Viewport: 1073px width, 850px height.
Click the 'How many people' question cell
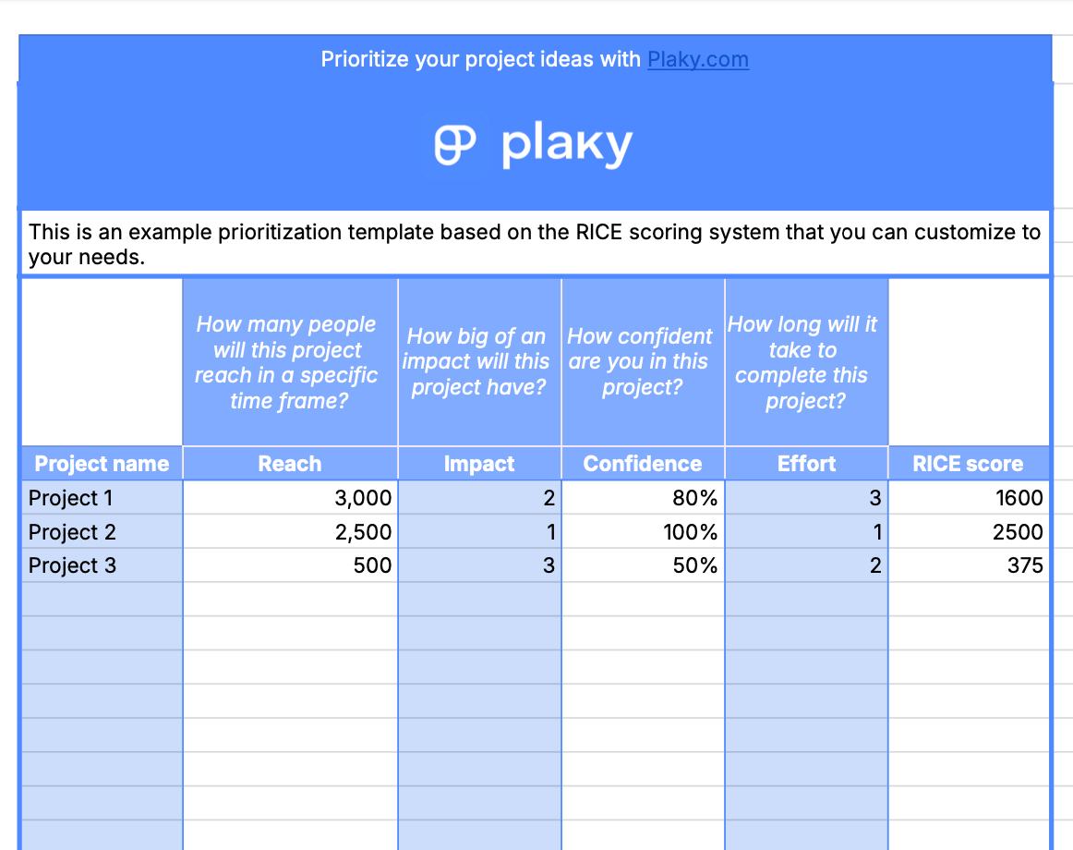290,362
